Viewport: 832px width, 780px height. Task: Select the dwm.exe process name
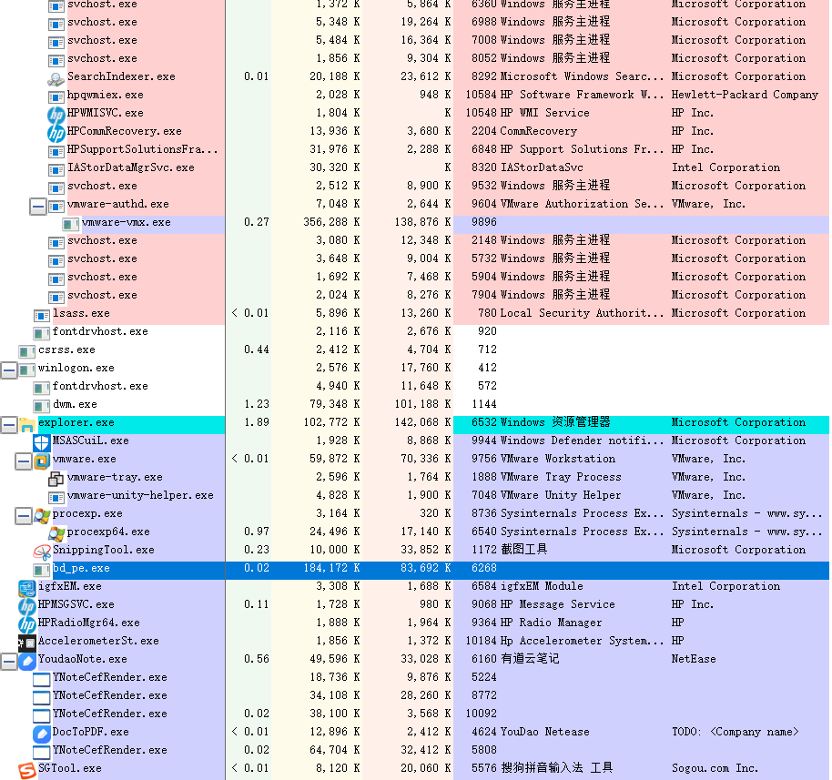point(75,404)
